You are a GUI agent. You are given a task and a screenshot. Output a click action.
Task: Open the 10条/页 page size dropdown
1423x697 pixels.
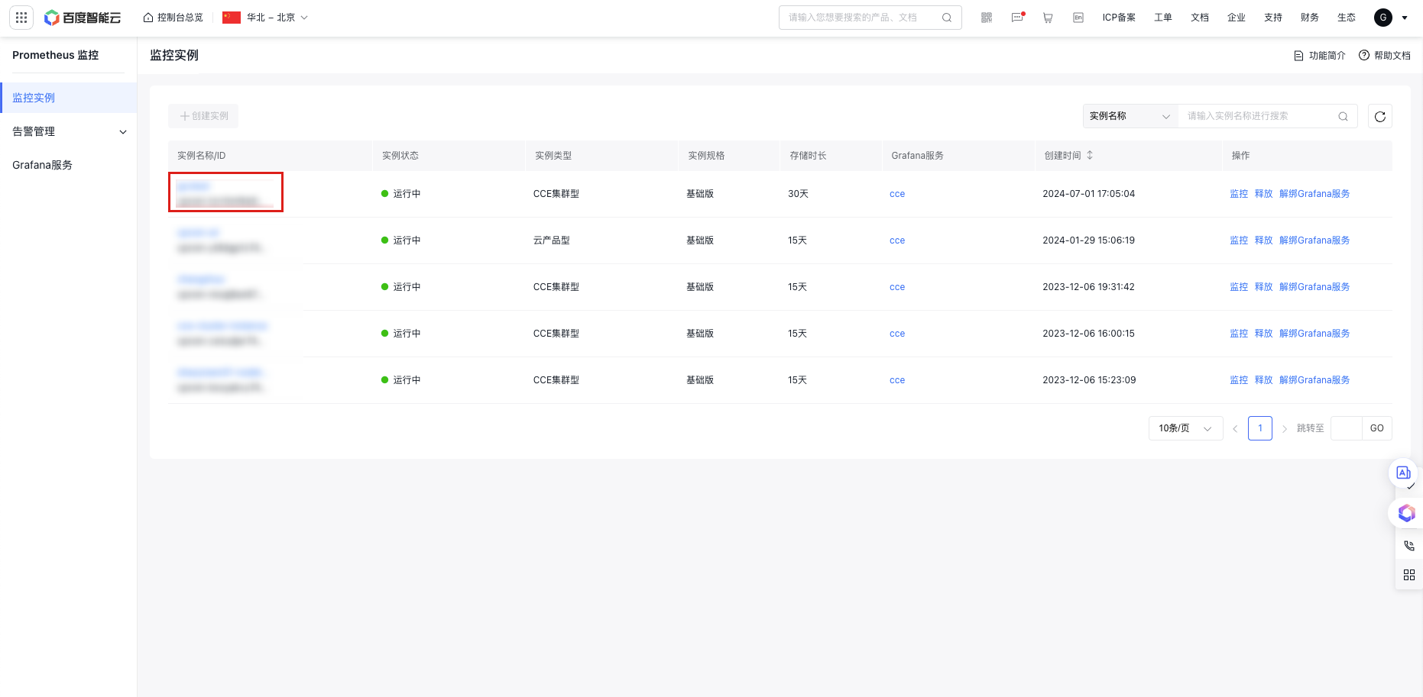click(1185, 428)
